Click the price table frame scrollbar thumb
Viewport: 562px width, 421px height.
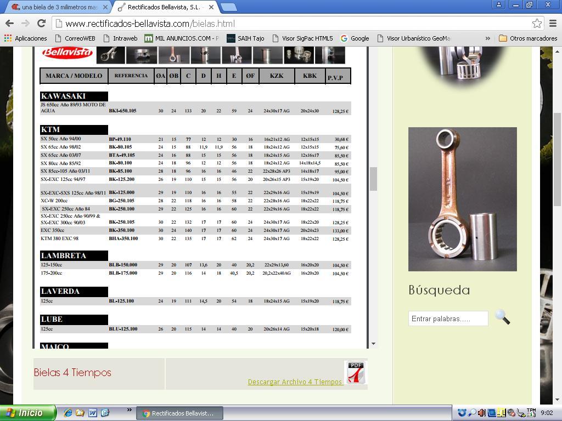[373, 179]
